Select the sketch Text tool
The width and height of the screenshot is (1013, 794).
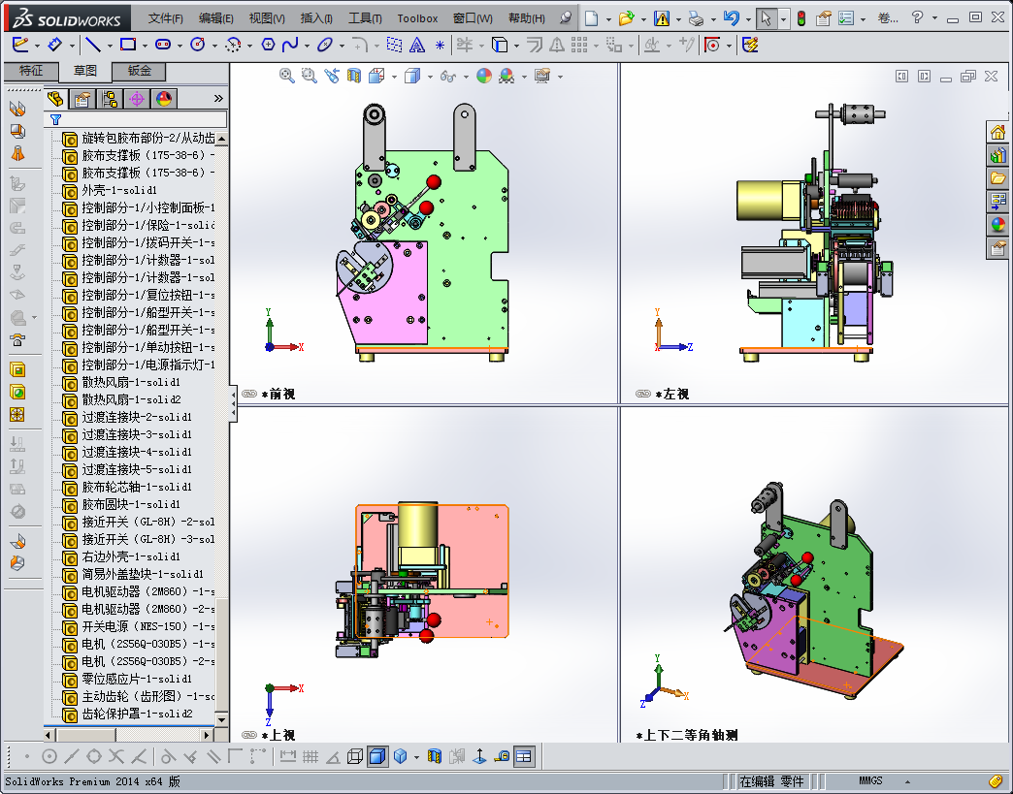[417, 45]
